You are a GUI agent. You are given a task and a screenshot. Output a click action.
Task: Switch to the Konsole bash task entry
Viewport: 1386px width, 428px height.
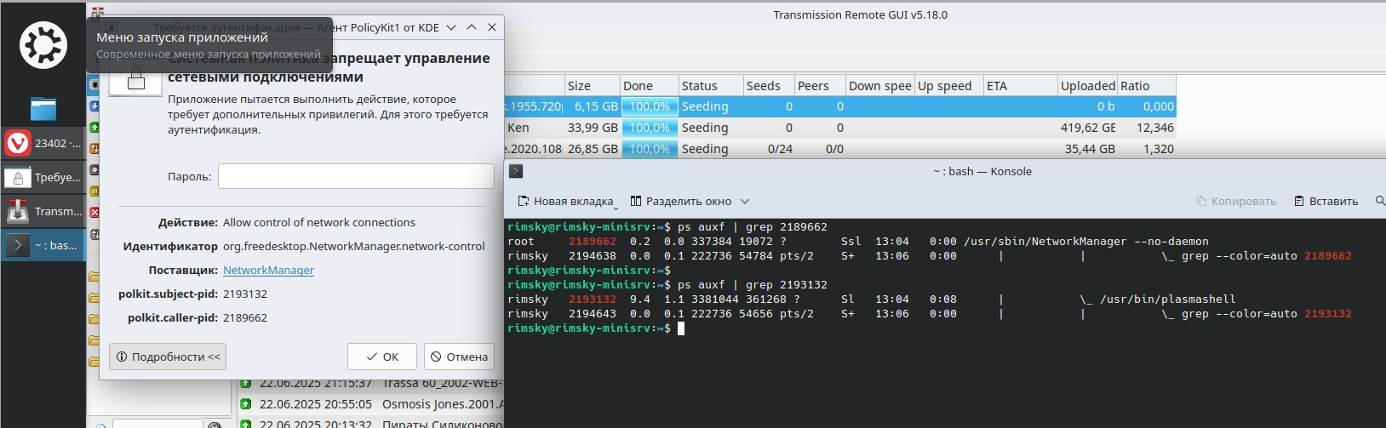(43, 245)
